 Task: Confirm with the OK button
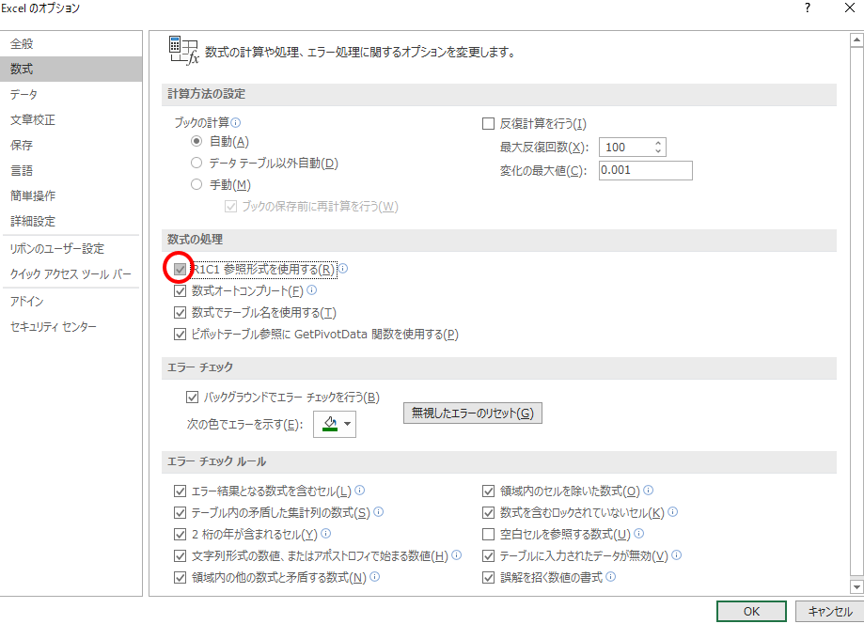coord(751,612)
